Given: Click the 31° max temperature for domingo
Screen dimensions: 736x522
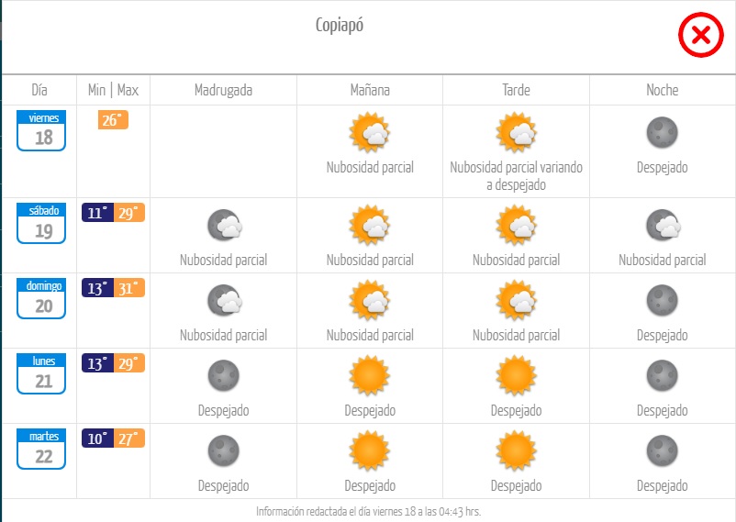Looking at the screenshot, I should click(129, 288).
